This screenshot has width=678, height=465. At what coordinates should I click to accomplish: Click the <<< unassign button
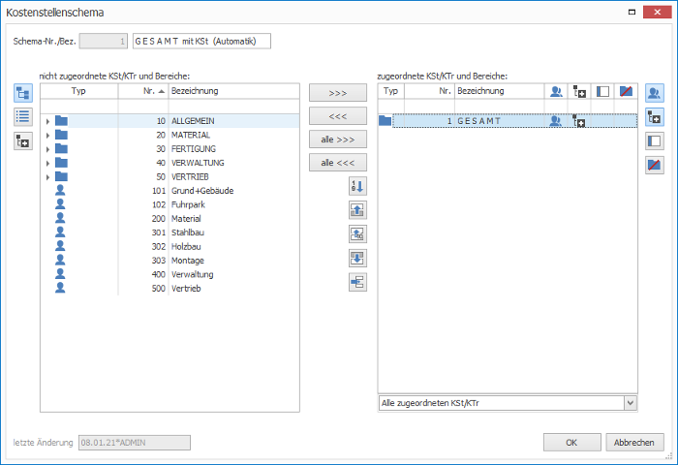[x=338, y=116]
